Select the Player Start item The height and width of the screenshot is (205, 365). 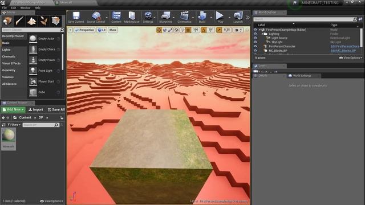pyautogui.click(x=44, y=81)
